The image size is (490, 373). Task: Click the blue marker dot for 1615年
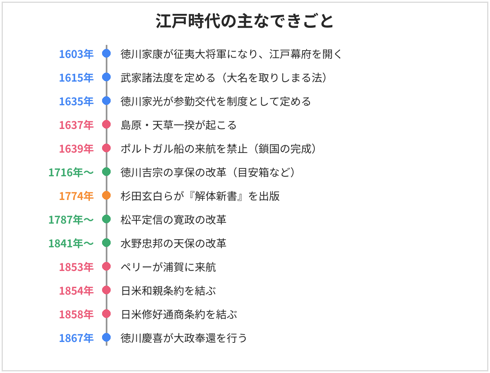click(107, 77)
